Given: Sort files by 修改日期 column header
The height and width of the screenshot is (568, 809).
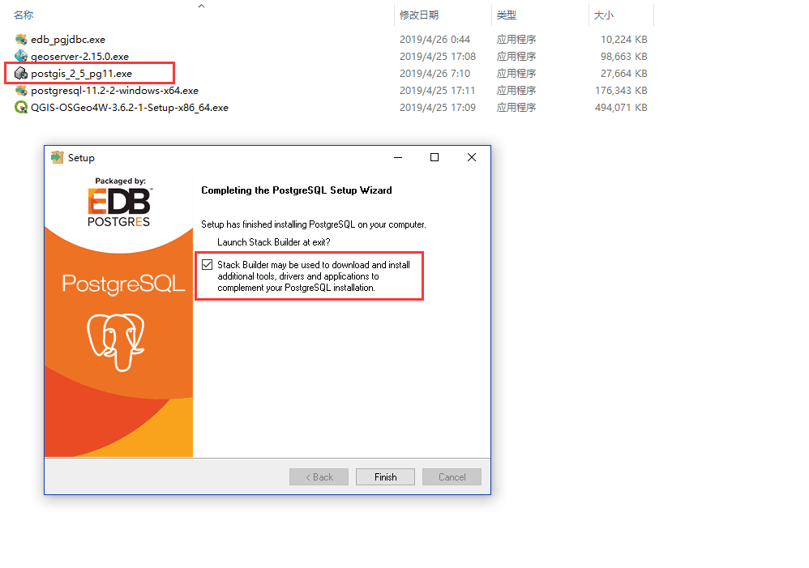Looking at the screenshot, I should (x=419, y=15).
